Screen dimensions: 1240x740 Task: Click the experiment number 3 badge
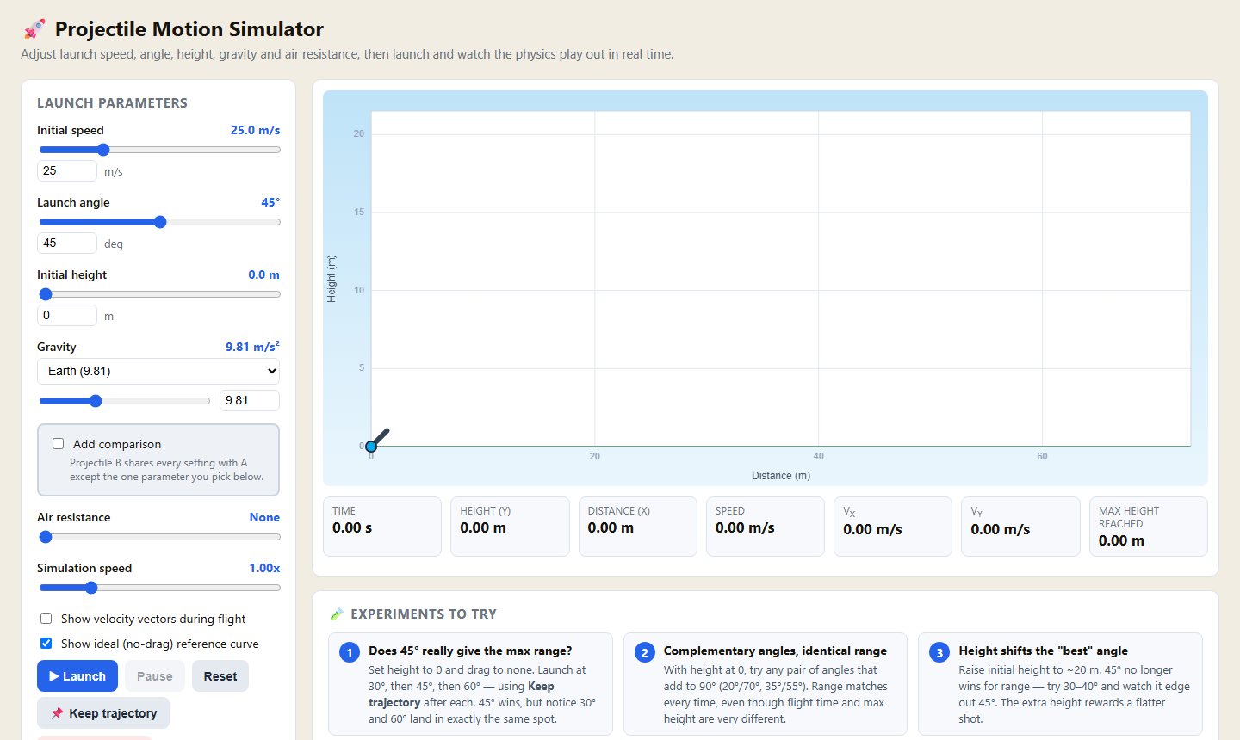point(939,652)
